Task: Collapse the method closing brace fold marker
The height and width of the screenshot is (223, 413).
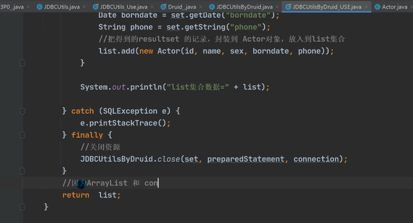Action: (x=22, y=207)
